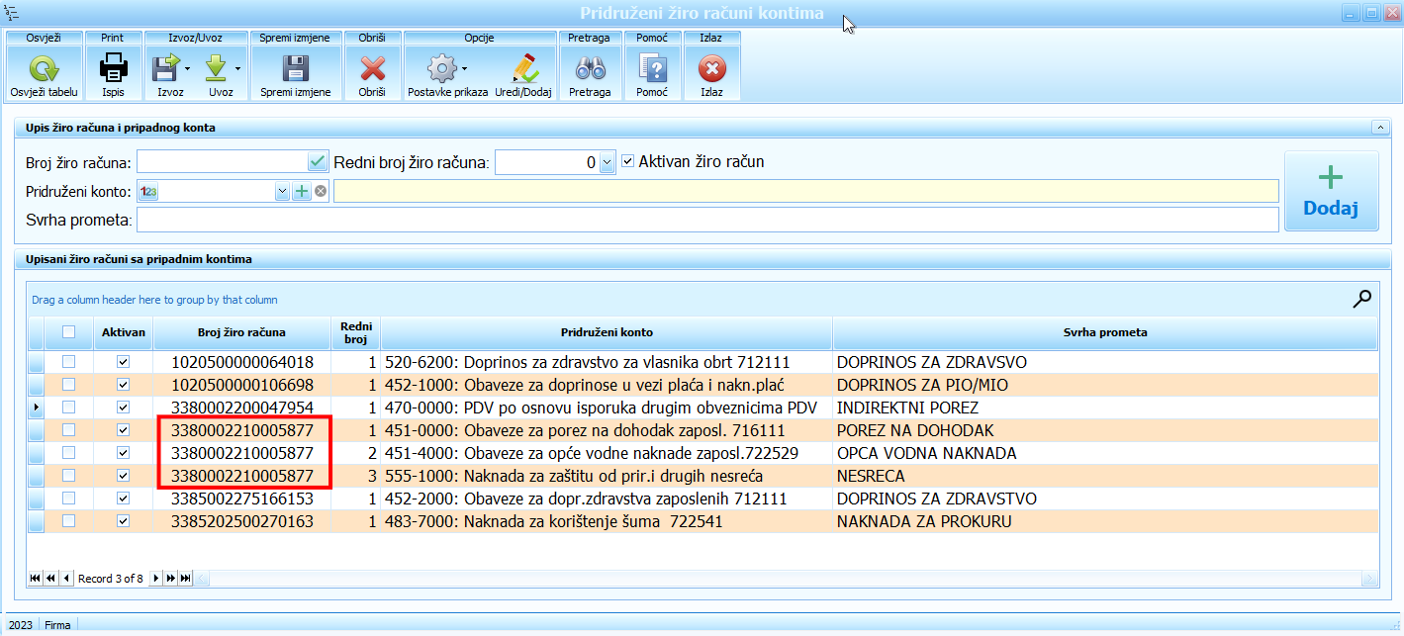Tick the select-all checkbox in grid header
Viewport: 1404px width, 636px height.
[68, 332]
